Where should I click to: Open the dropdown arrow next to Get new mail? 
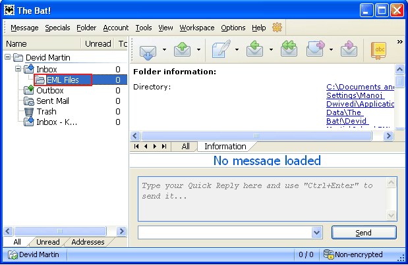coord(164,49)
